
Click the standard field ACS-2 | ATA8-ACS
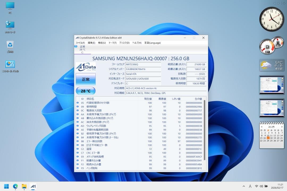click(166, 88)
